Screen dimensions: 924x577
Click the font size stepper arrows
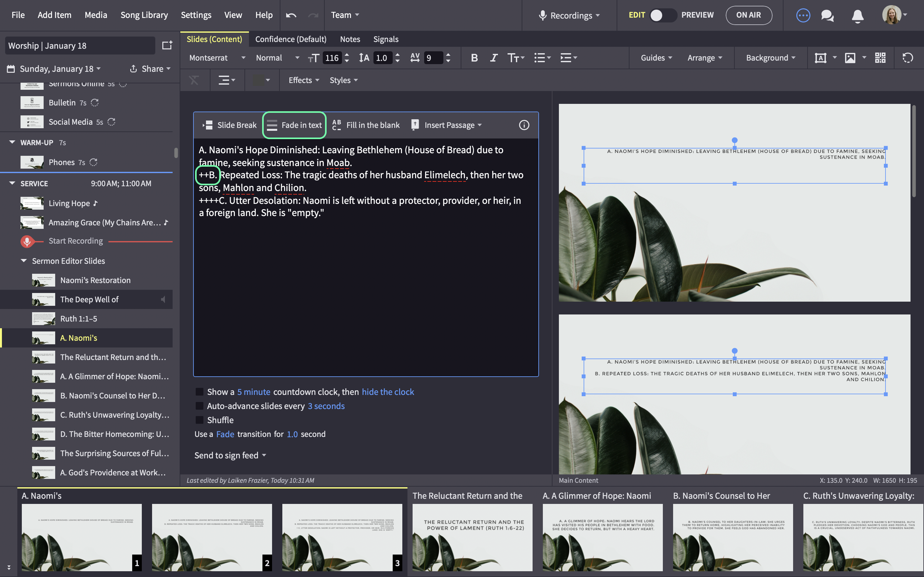coord(346,58)
